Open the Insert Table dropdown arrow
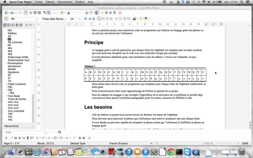This screenshot has width=253, height=158. (94, 13)
